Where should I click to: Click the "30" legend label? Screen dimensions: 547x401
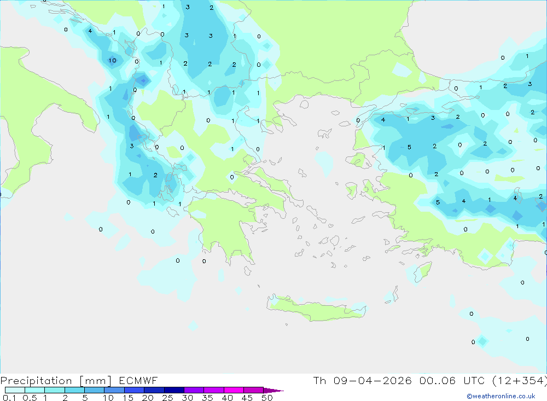(187, 398)
